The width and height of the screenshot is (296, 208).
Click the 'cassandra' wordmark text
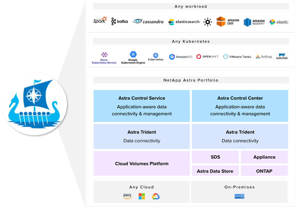pyautogui.click(x=153, y=22)
